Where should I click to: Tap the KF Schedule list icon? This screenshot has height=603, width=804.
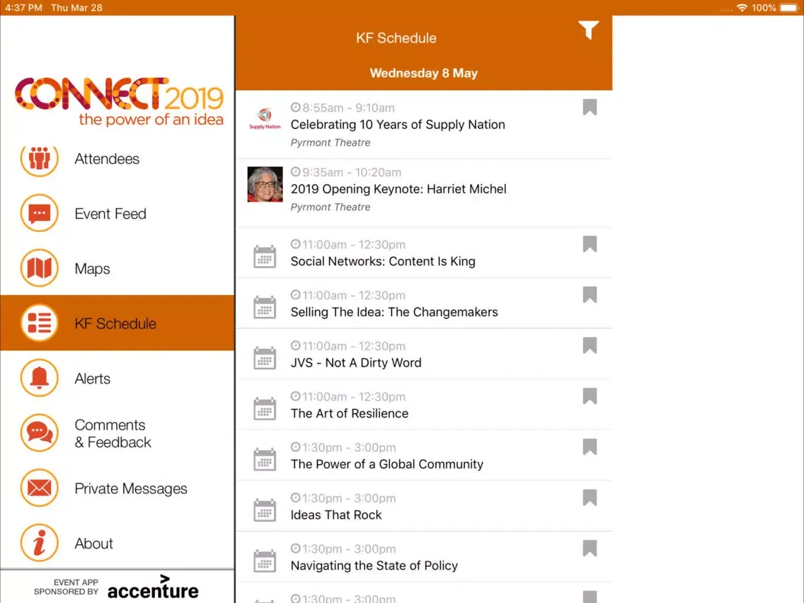(x=40, y=323)
